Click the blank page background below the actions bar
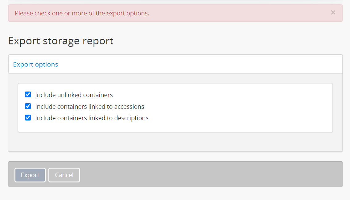This screenshot has width=350, height=200. pyautogui.click(x=175, y=194)
